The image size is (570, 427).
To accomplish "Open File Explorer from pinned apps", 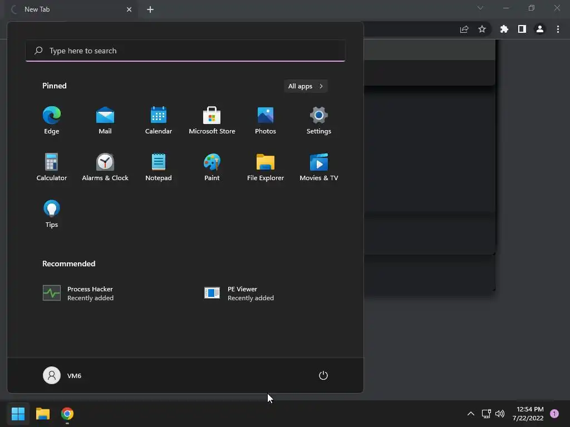I will coord(266,167).
